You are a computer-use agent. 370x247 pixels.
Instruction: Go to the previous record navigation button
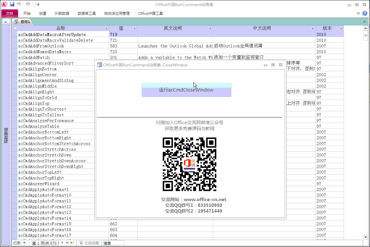click(29, 243)
